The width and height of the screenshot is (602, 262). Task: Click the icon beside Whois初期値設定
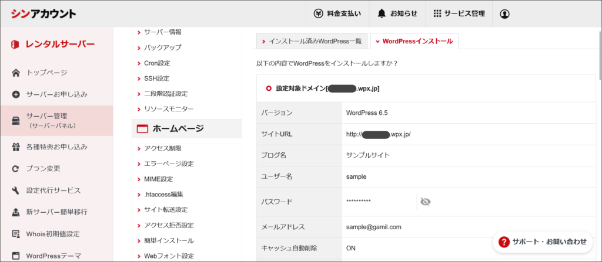coord(16,234)
